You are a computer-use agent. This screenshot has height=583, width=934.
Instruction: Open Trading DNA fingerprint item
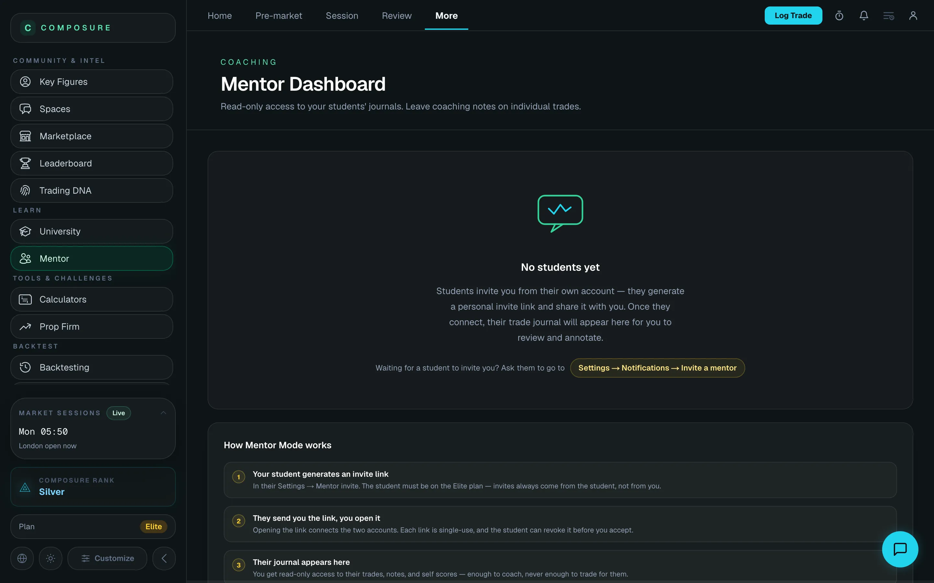91,190
